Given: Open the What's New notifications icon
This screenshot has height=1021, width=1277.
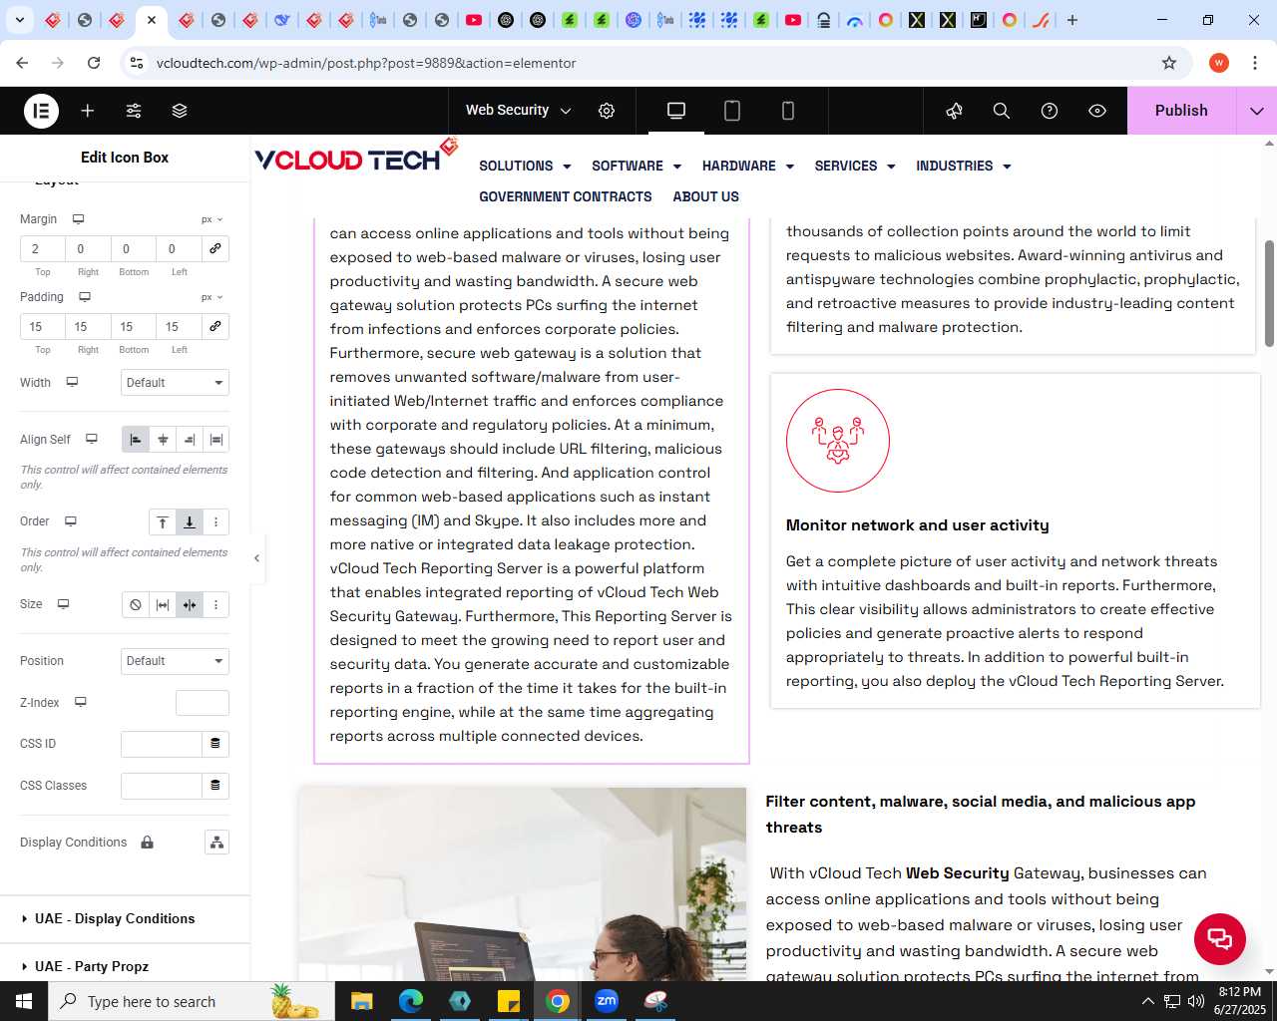Looking at the screenshot, I should tap(954, 111).
